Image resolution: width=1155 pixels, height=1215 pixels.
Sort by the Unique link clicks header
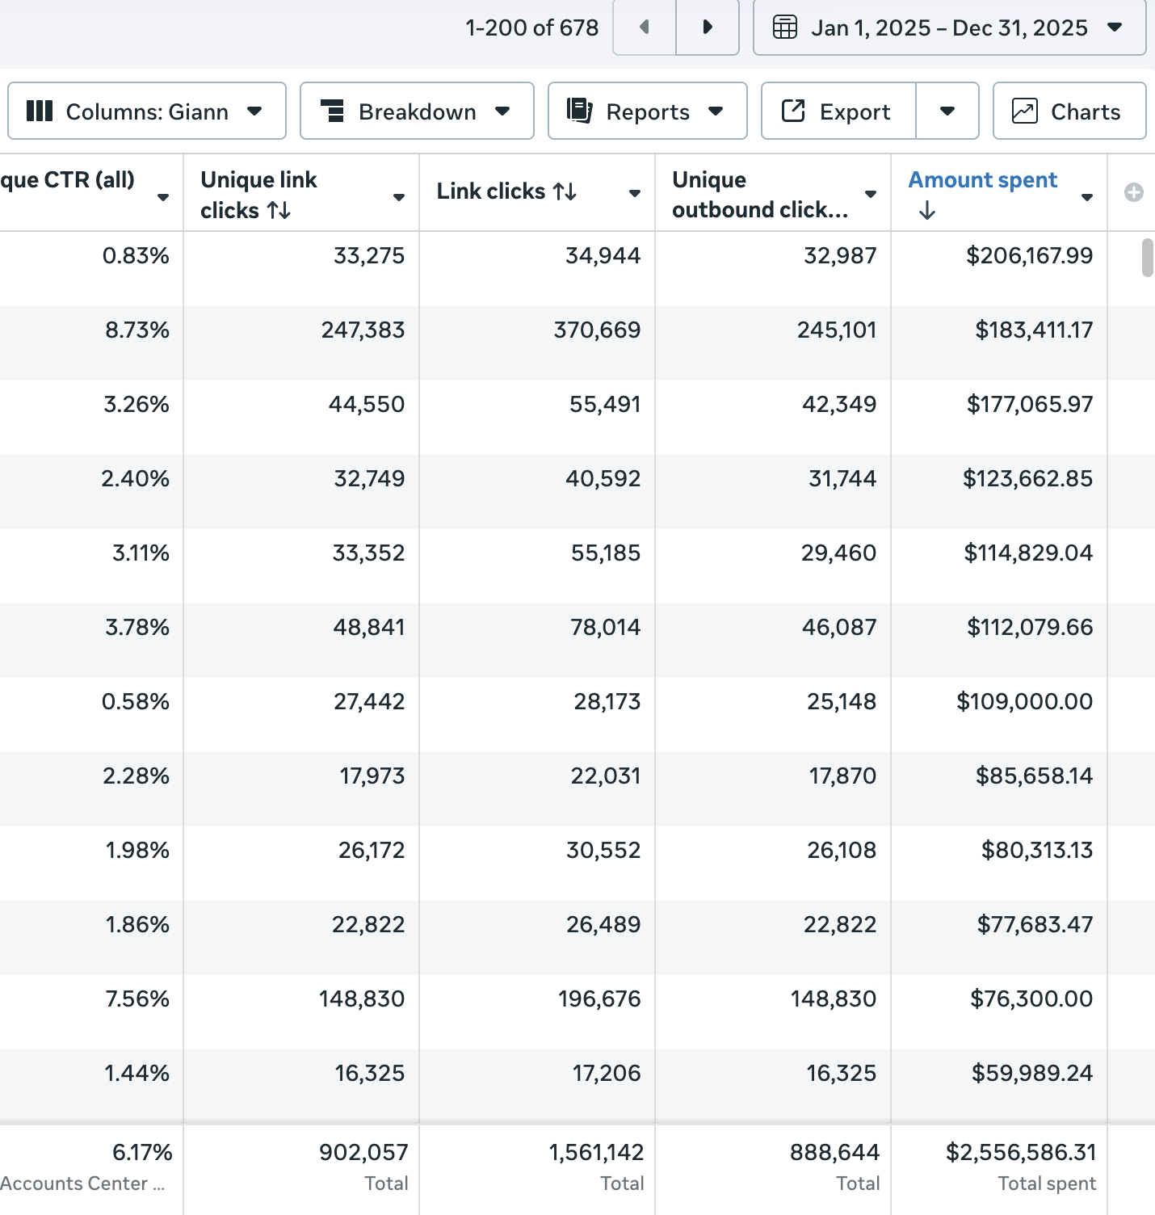pos(258,195)
